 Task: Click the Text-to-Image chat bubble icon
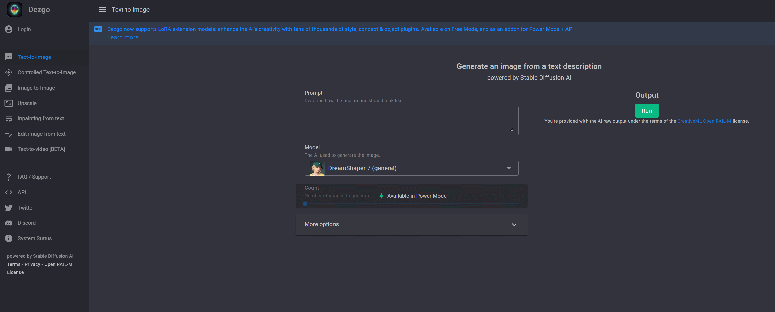pos(9,57)
